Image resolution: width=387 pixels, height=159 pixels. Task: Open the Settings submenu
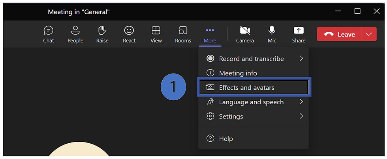click(x=254, y=116)
